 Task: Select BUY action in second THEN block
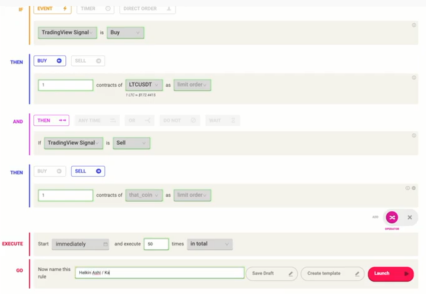click(50, 171)
